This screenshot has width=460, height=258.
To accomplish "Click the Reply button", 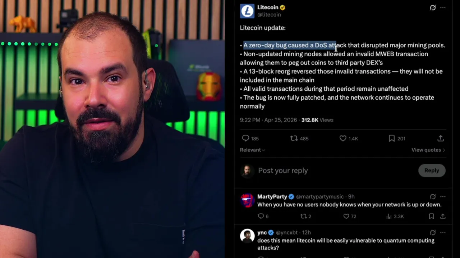I will (x=432, y=171).
